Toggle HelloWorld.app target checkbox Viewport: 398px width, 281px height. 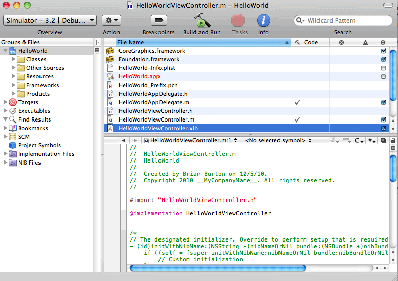coord(383,76)
